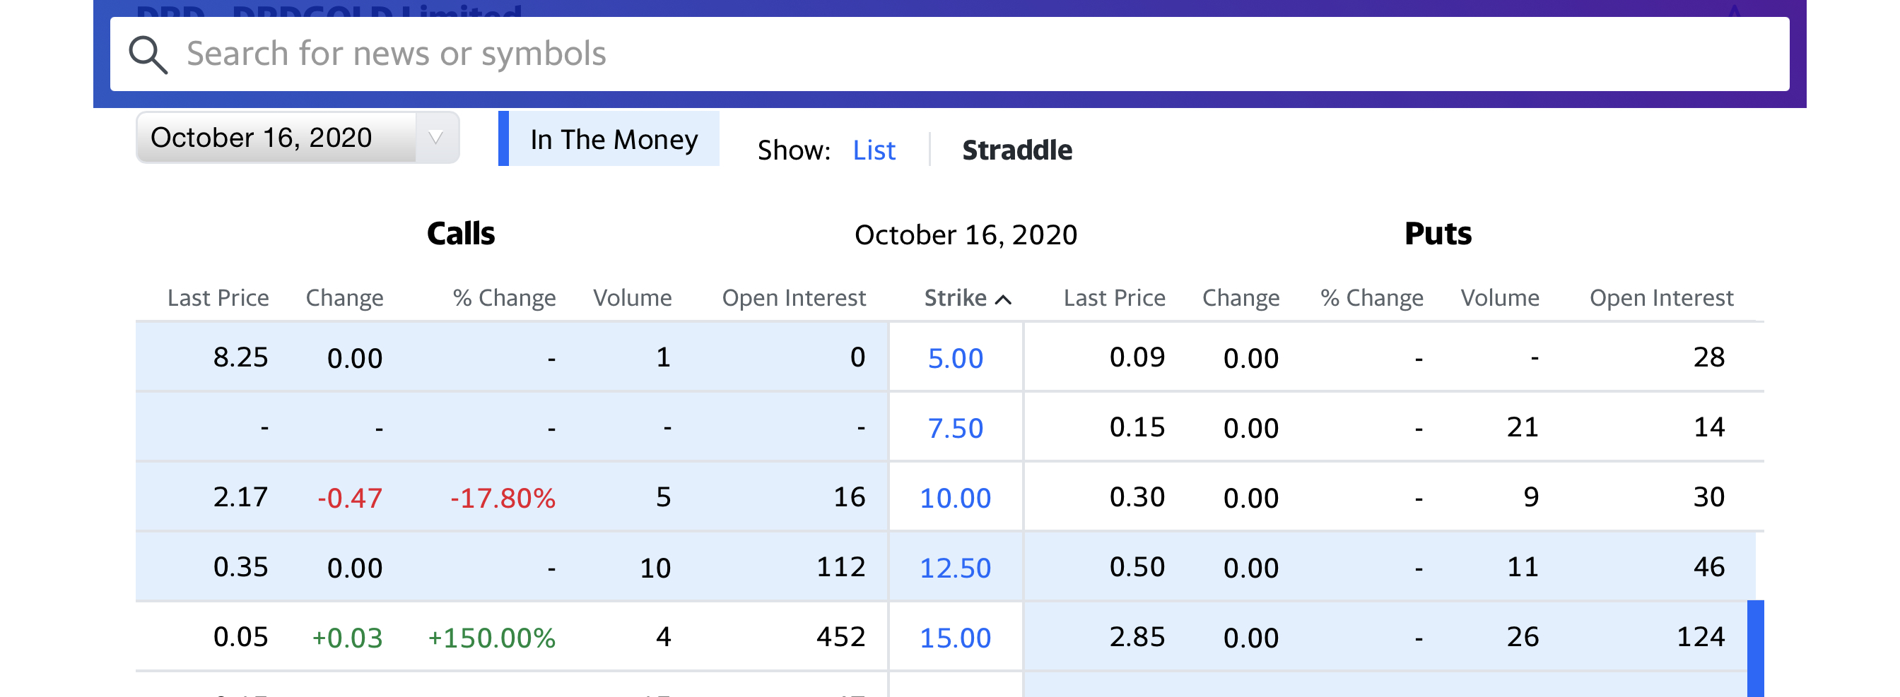Sort calls by Open Interest header
1900x697 pixels.
coord(794,298)
